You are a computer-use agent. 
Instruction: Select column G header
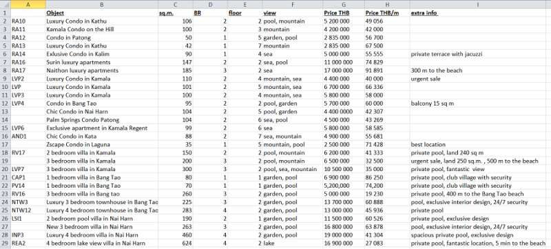pos(344,5)
